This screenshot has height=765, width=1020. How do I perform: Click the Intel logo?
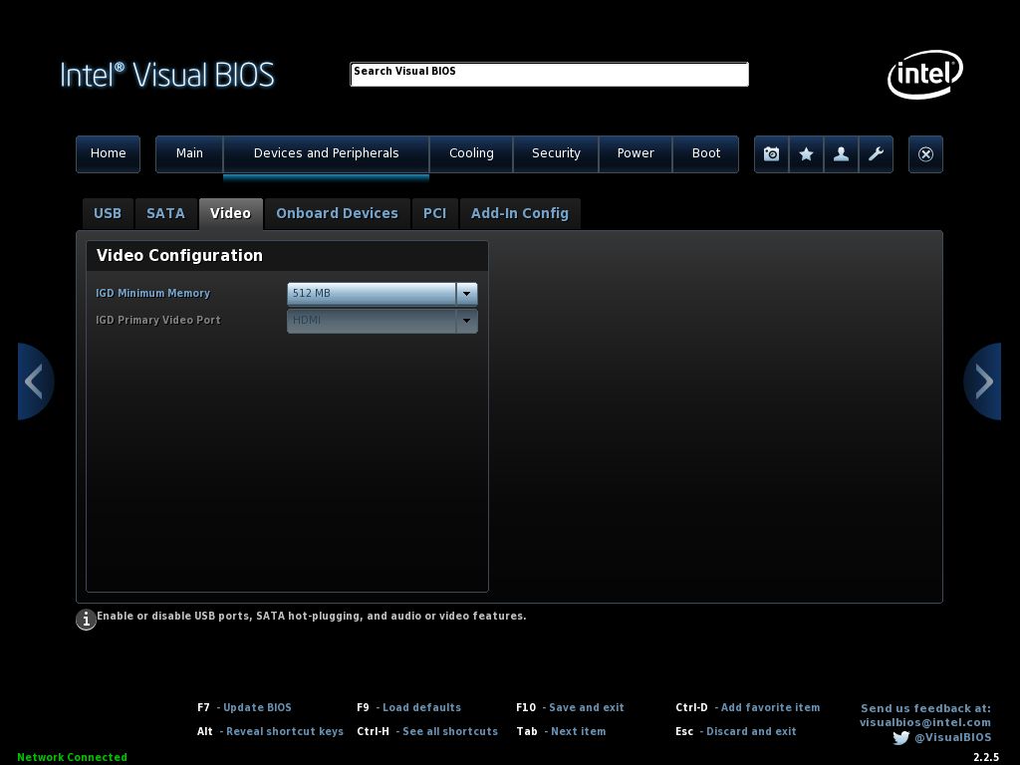click(925, 74)
